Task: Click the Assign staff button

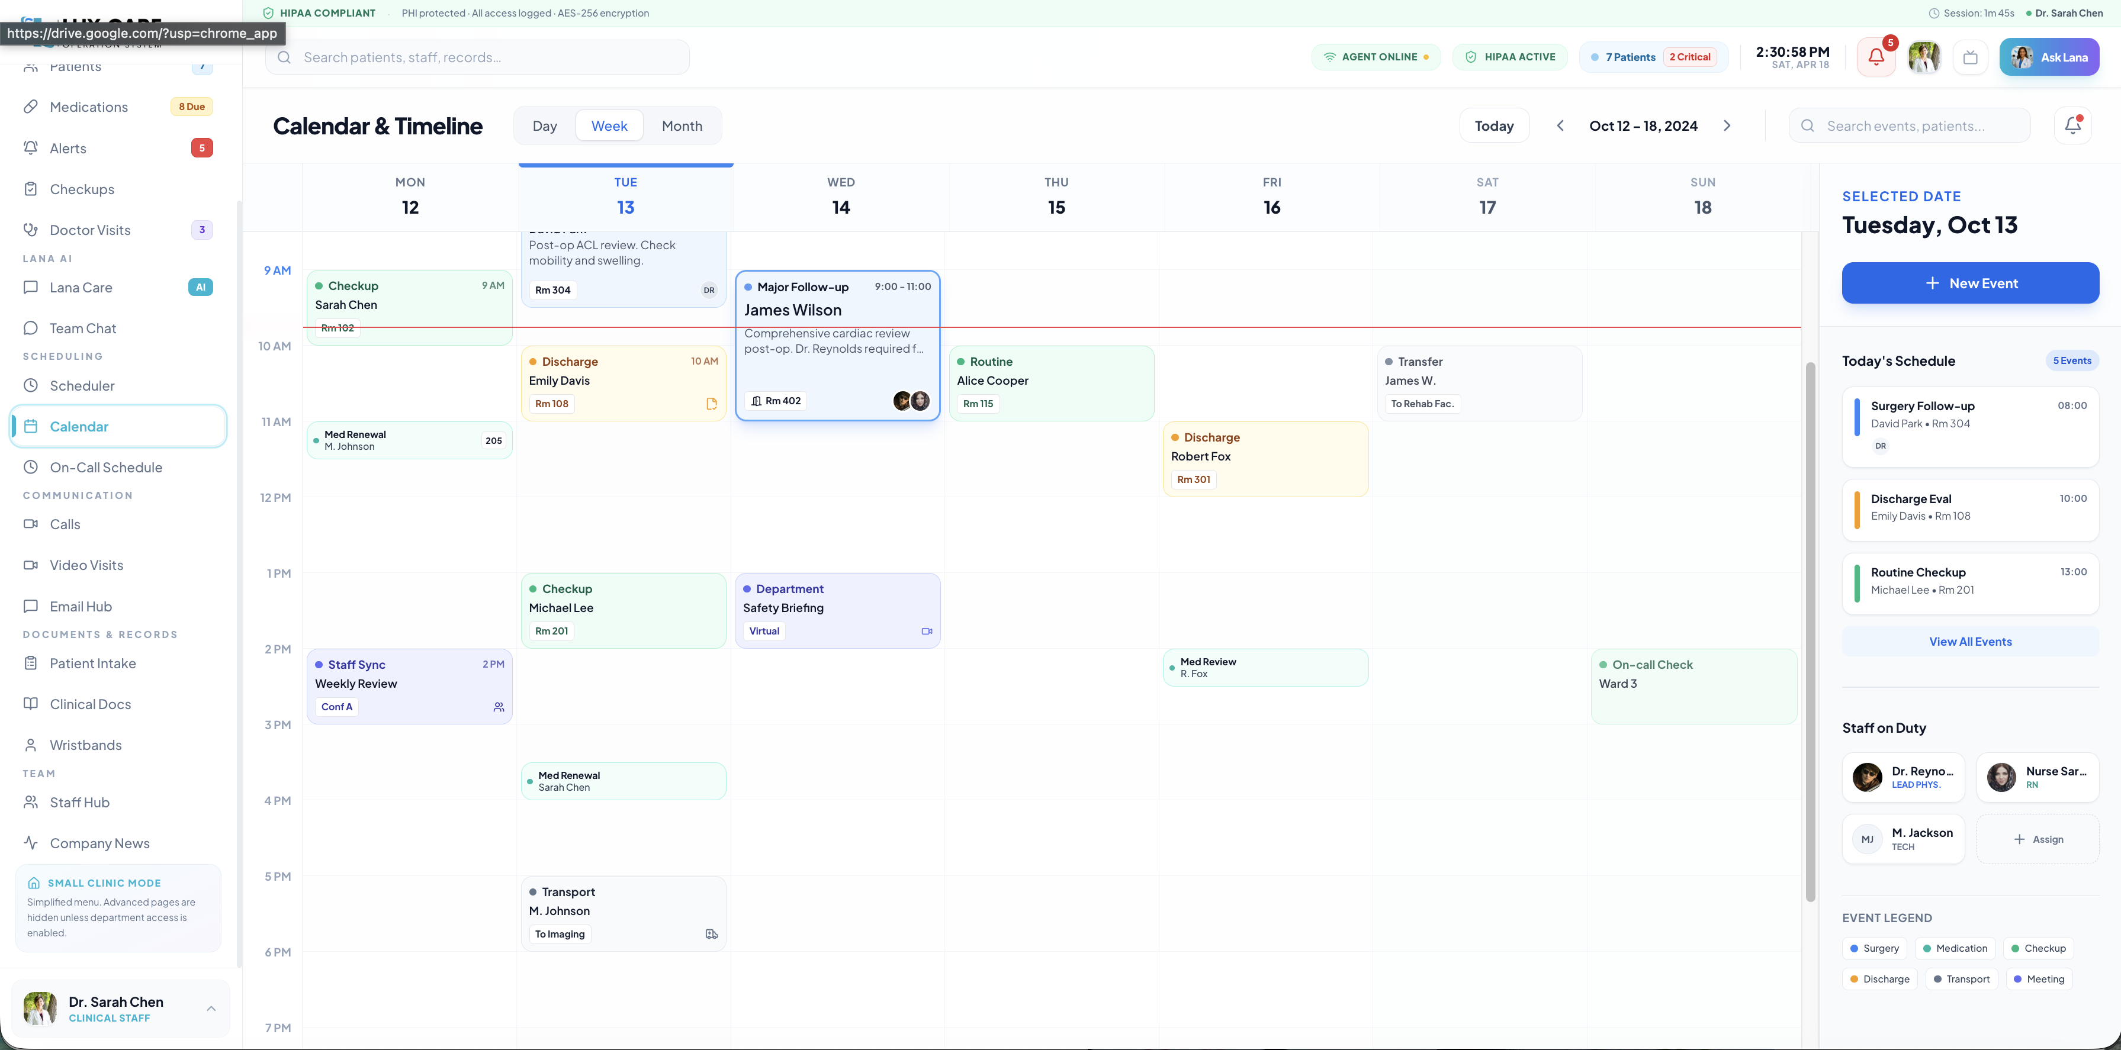Action: (x=2037, y=839)
